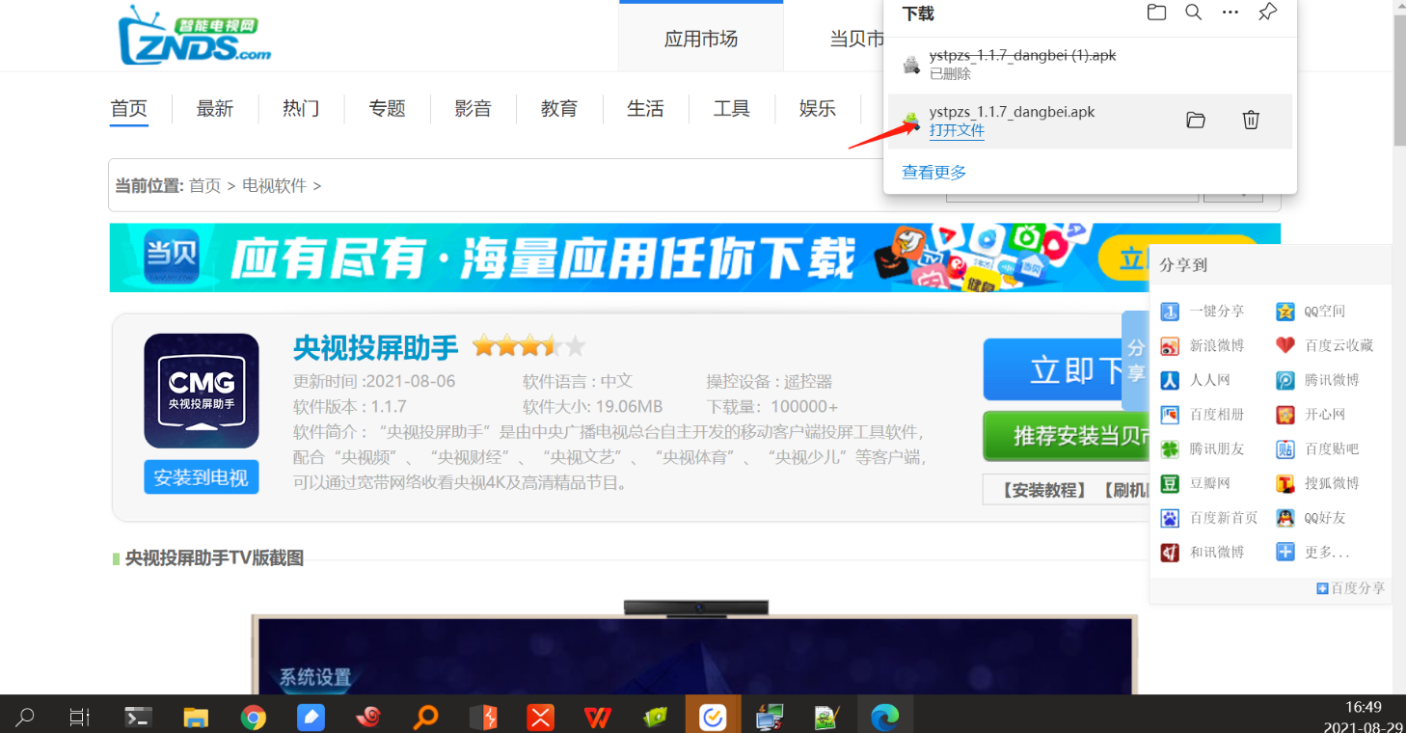The height and width of the screenshot is (733, 1406).
Task: Expand 更多... share options
Action: coord(1312,553)
